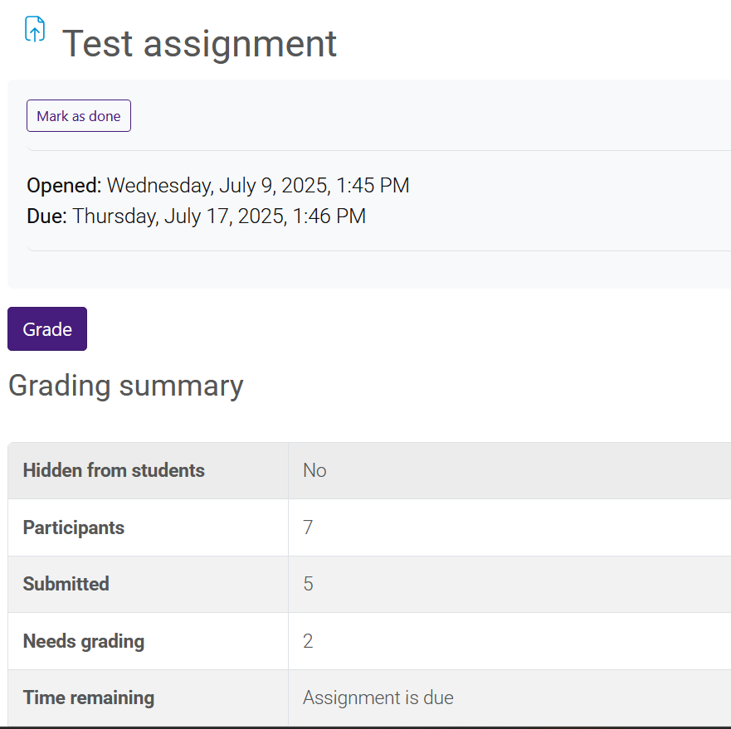731x729 pixels.
Task: Click the Test assignment heading
Action: point(199,43)
